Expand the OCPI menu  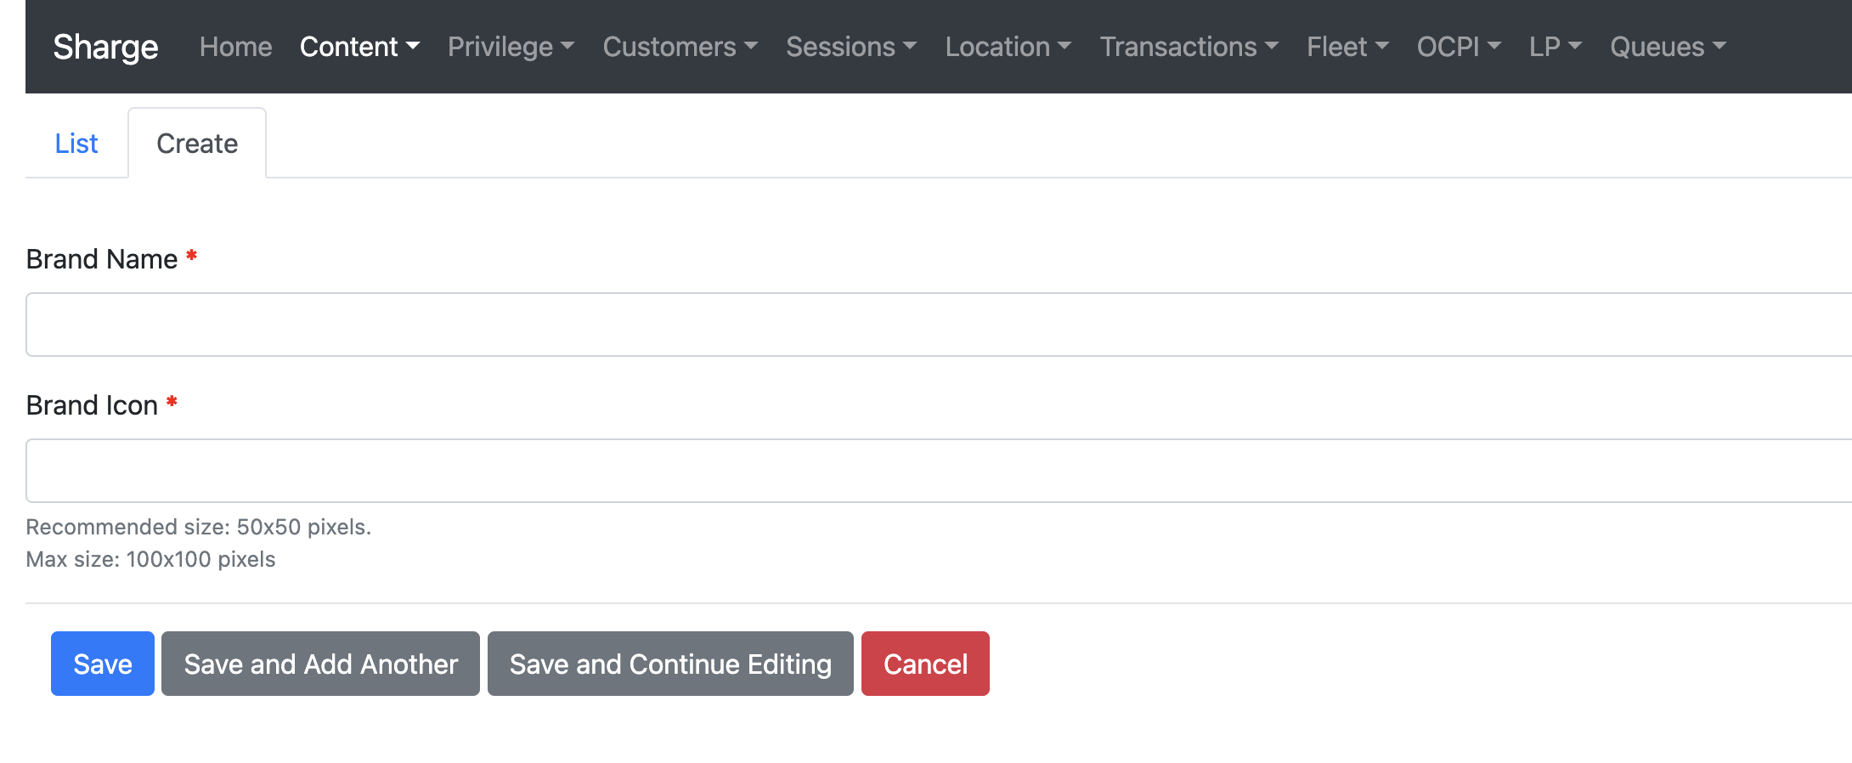pyautogui.click(x=1459, y=47)
